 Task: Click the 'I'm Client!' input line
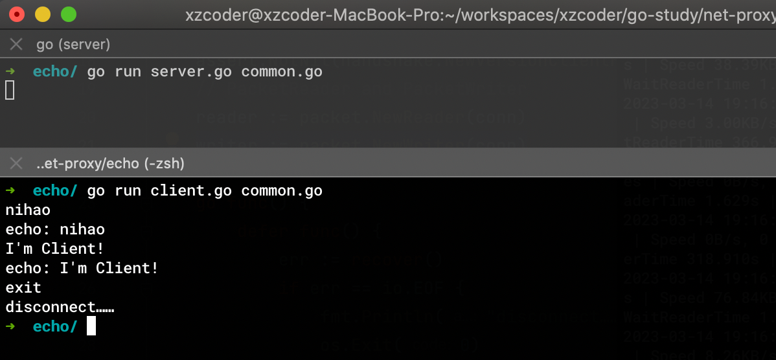55,249
